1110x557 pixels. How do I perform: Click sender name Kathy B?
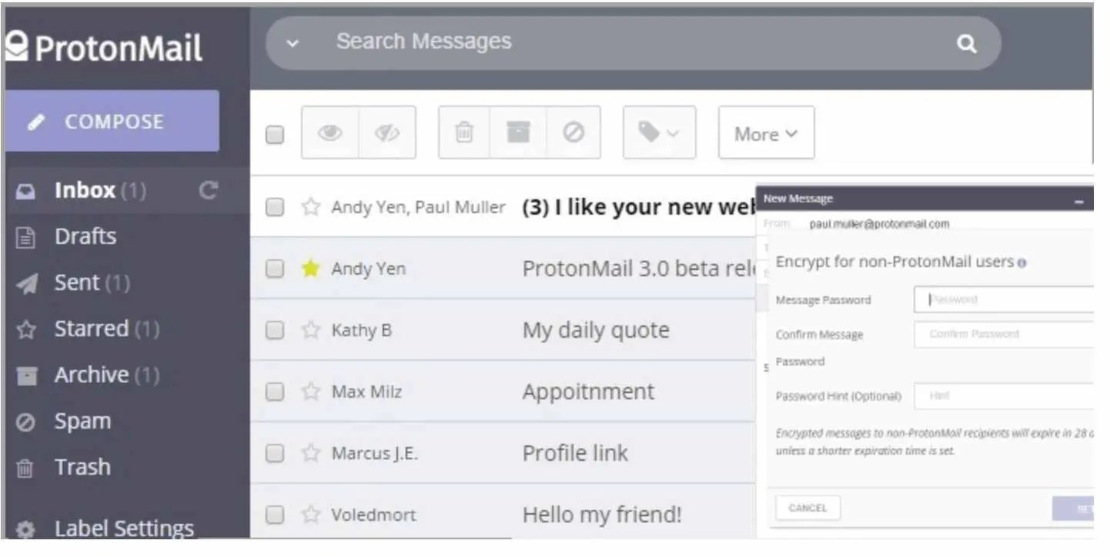[361, 330]
